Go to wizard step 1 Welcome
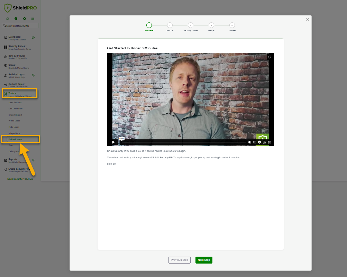Image resolution: width=347 pixels, height=277 pixels. coord(149,25)
